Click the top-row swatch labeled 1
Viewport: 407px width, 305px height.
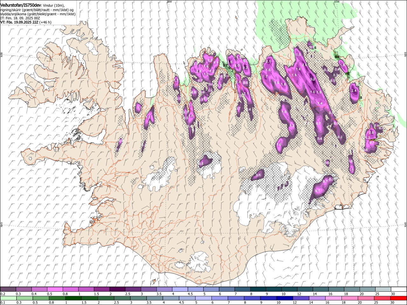[x=86, y=289]
